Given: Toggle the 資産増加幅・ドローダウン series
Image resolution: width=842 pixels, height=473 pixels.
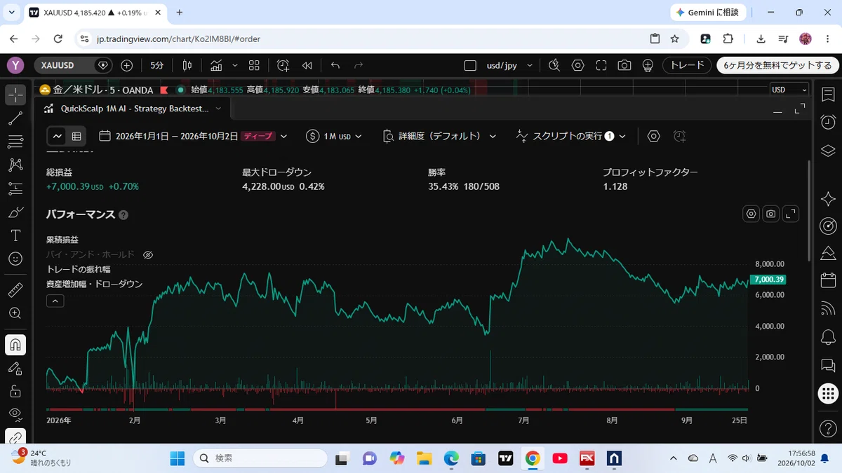Looking at the screenshot, I should tap(95, 284).
